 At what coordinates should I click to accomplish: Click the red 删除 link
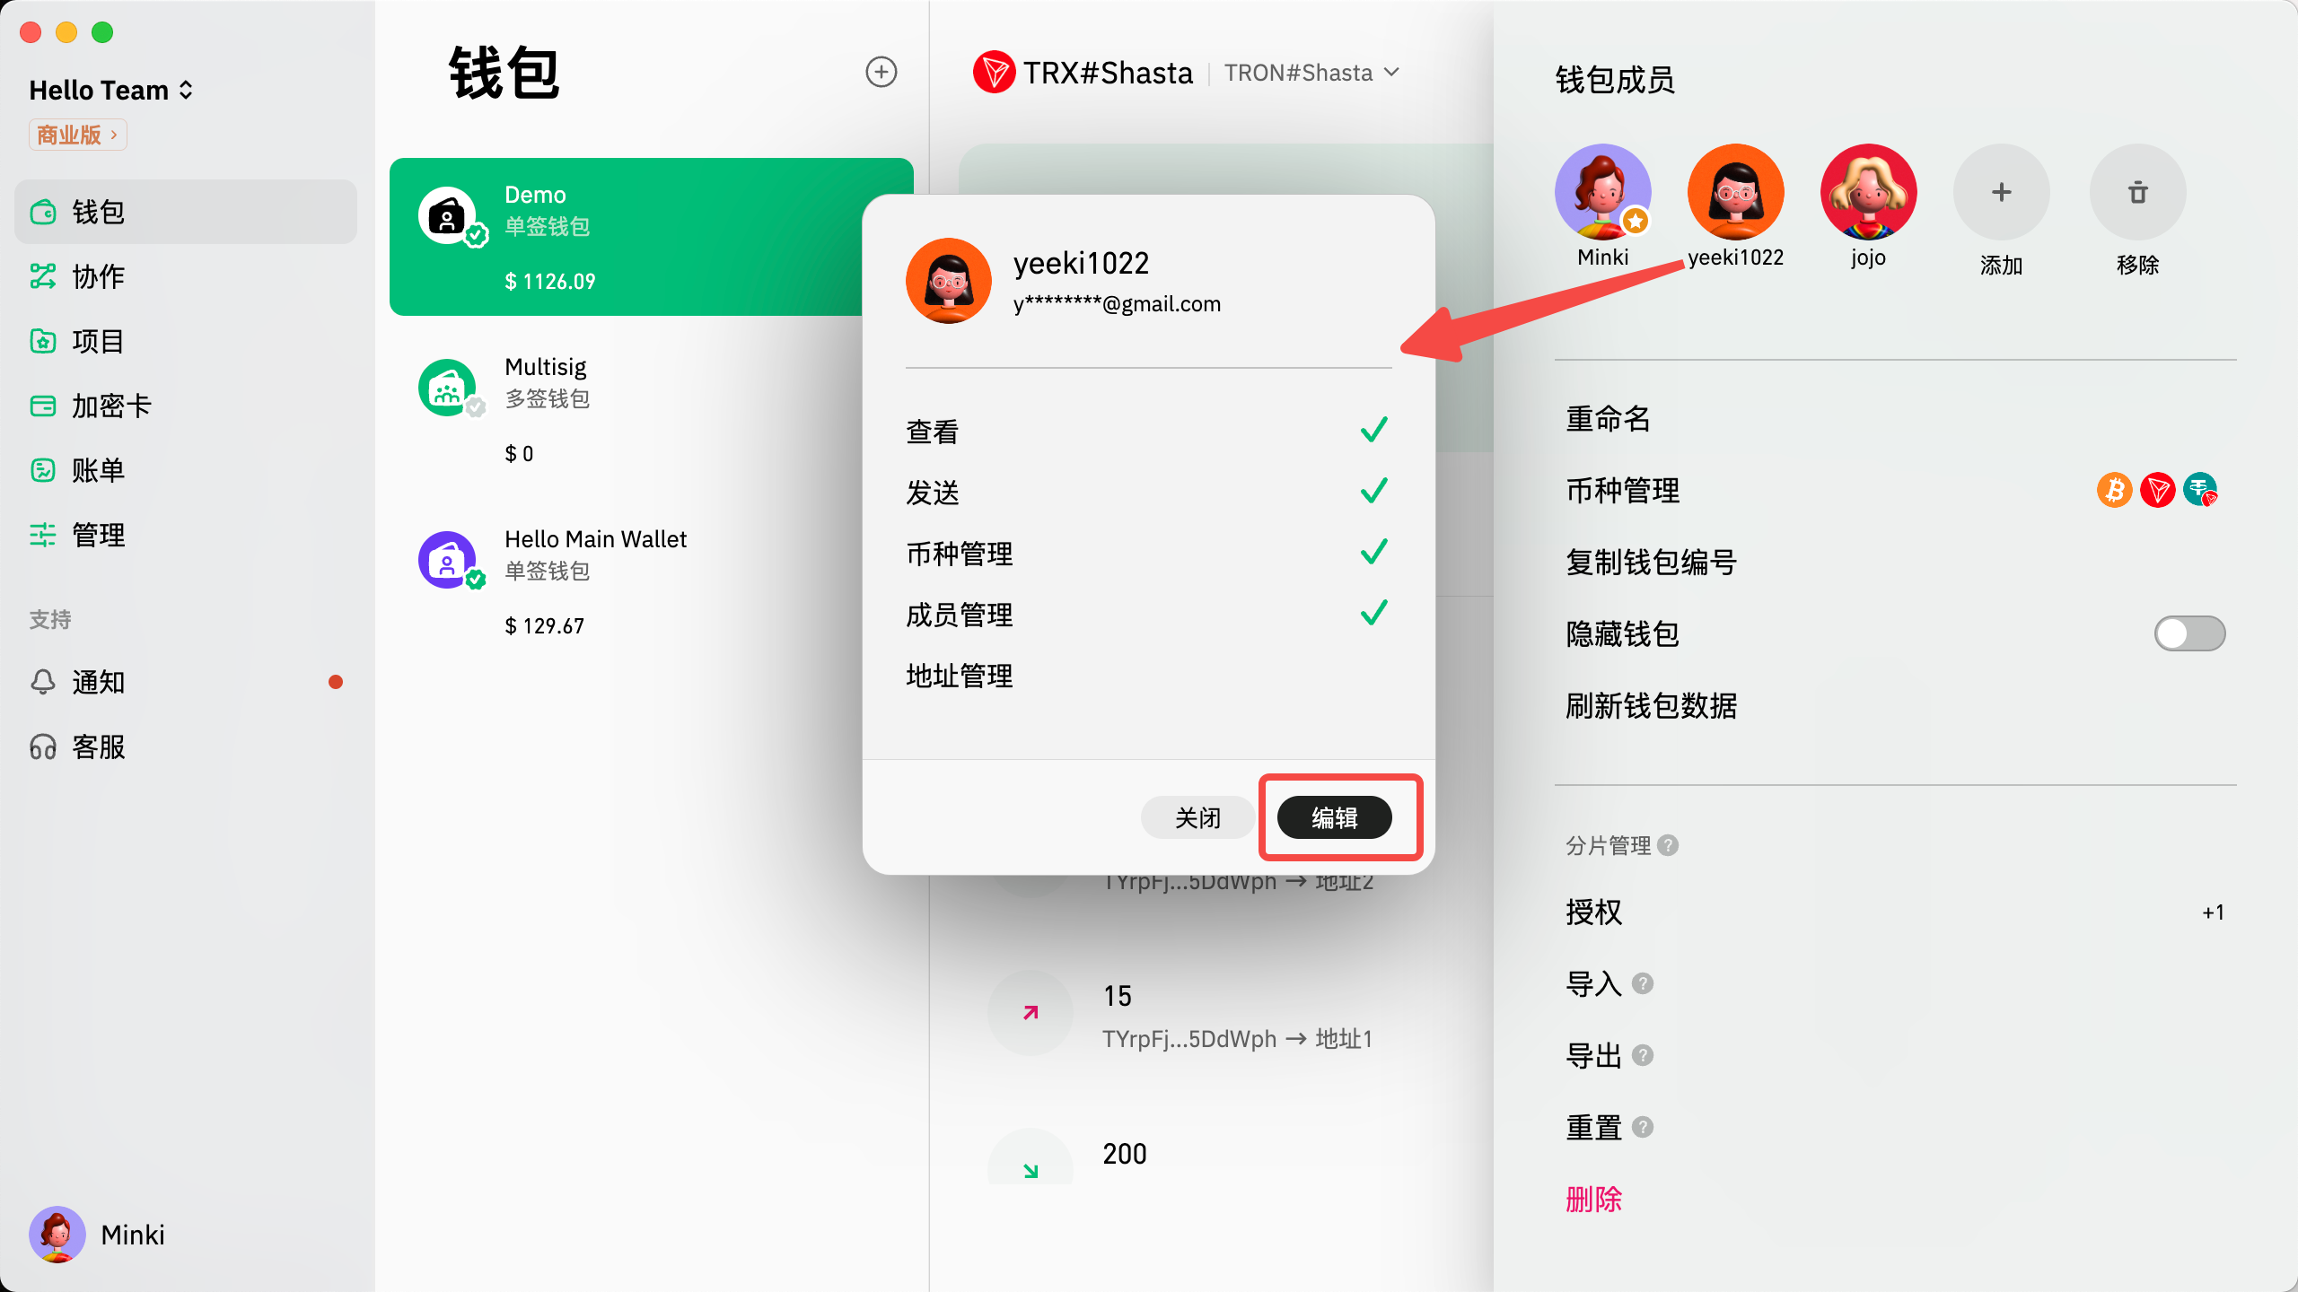(1593, 1199)
